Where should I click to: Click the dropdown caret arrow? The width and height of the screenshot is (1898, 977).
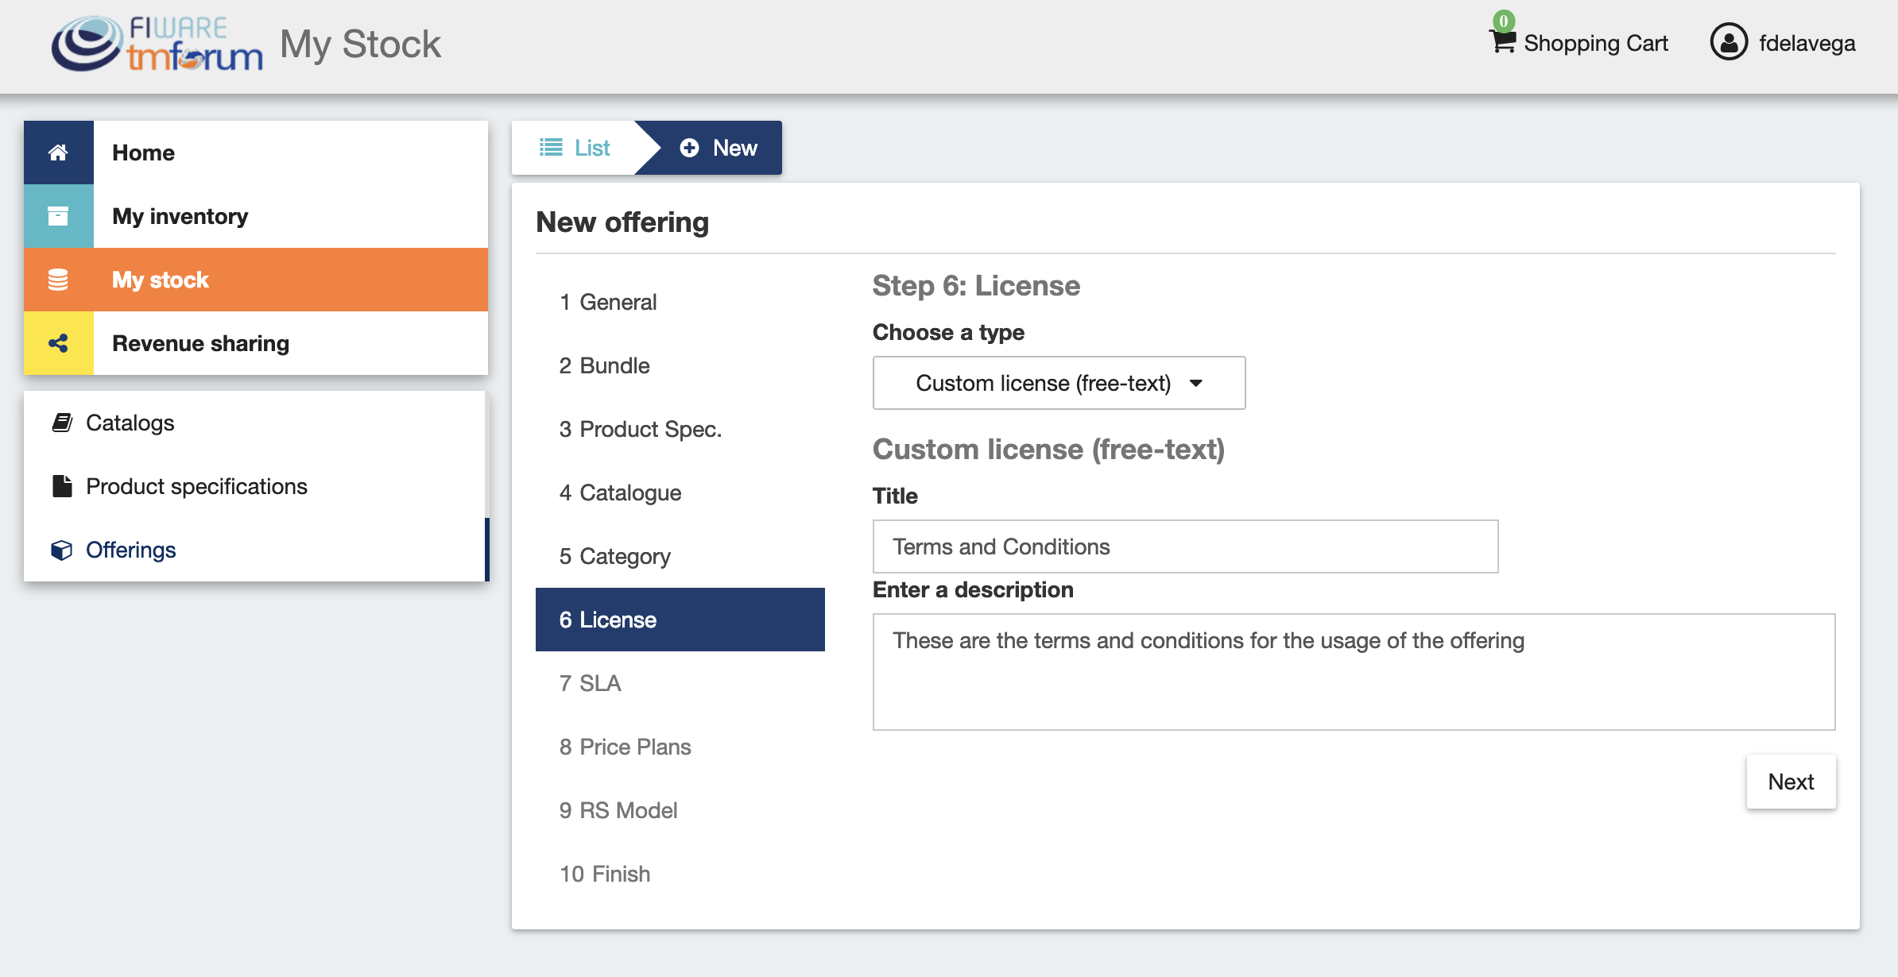pos(1195,383)
